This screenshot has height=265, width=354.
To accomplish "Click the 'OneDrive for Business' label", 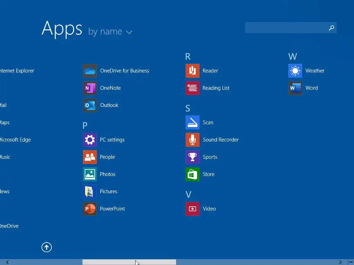I will click(x=124, y=71).
